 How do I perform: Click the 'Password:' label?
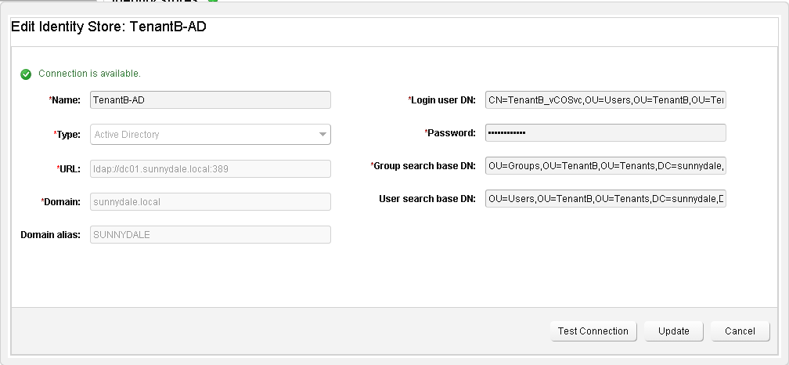pyautogui.click(x=450, y=133)
